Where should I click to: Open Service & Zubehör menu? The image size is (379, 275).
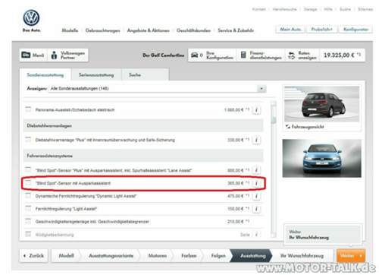click(236, 30)
